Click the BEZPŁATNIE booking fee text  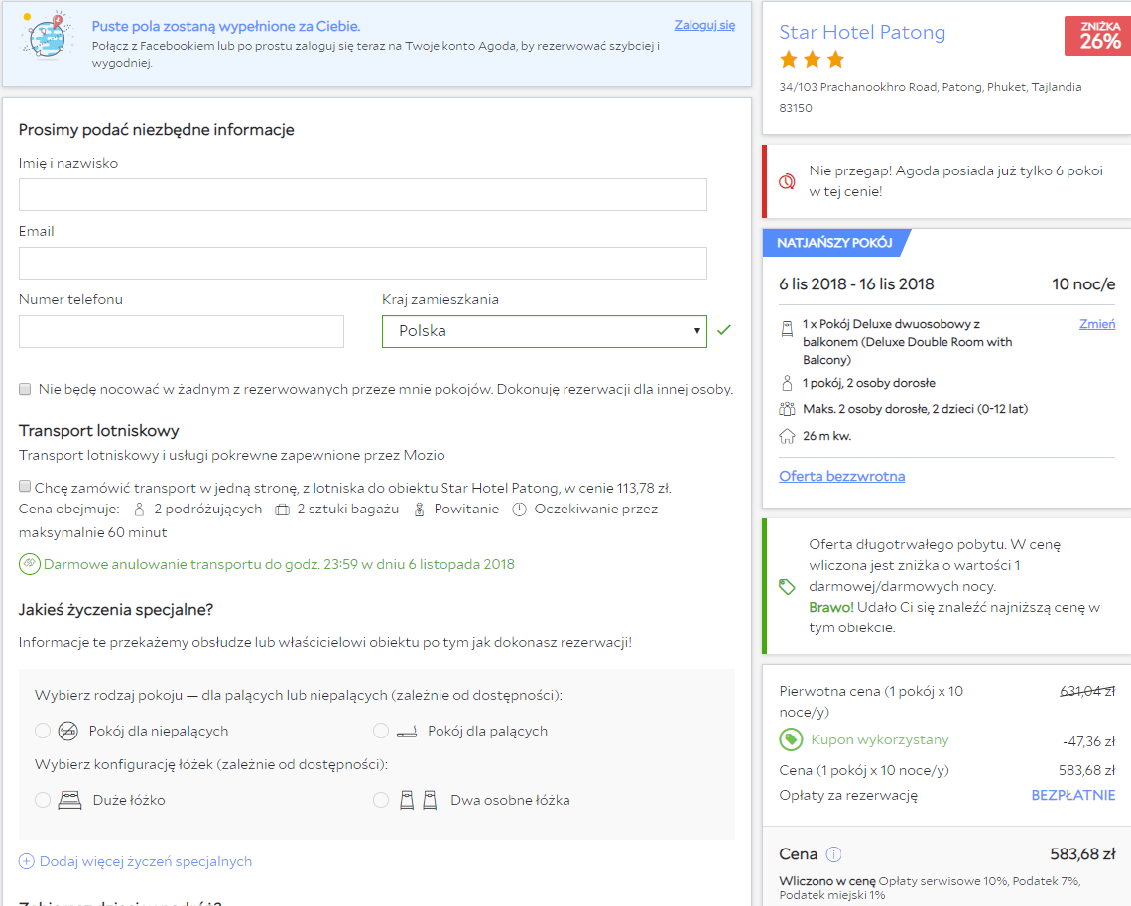1073,795
